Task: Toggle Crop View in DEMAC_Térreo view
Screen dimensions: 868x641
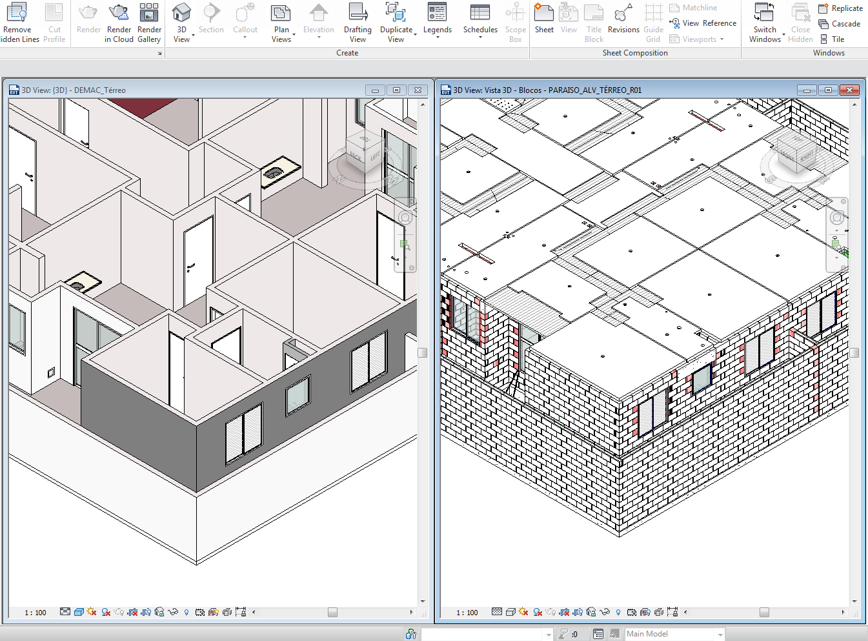Action: [x=132, y=612]
